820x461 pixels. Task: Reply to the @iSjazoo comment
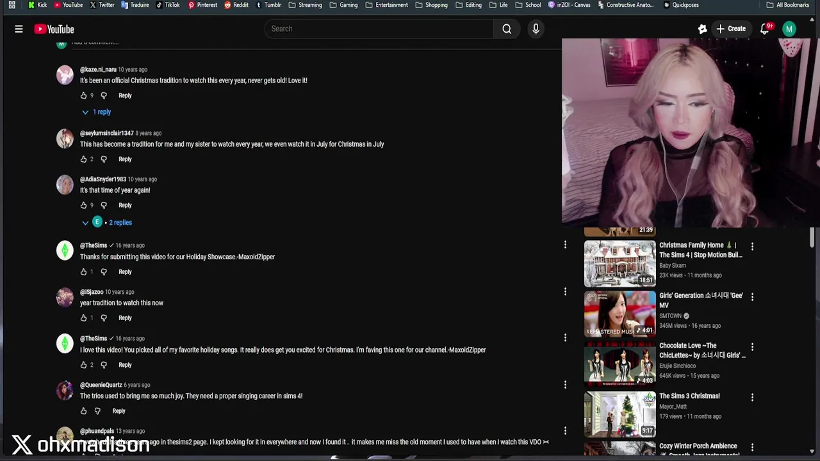click(x=125, y=318)
